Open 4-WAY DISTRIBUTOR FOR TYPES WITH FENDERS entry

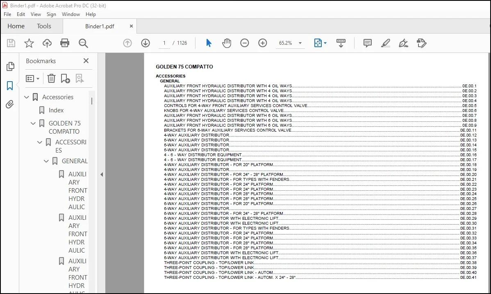pos(320,179)
